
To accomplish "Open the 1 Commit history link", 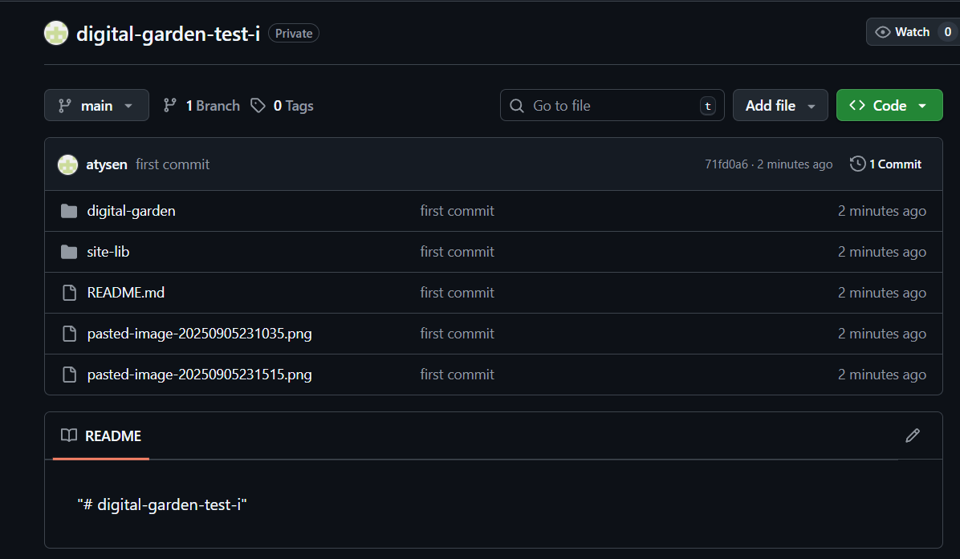I will coord(894,164).
